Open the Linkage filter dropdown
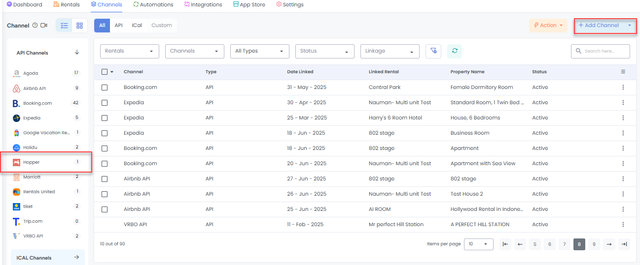The height and width of the screenshot is (265, 640). pos(390,51)
